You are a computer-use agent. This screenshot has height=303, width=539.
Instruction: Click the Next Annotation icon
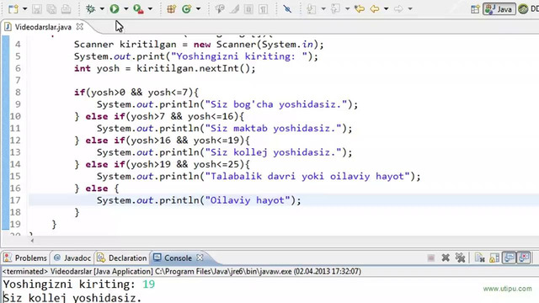(312, 9)
